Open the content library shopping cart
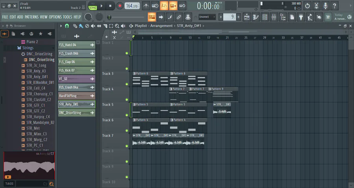The height and width of the screenshot is (188, 354). click(x=328, y=17)
